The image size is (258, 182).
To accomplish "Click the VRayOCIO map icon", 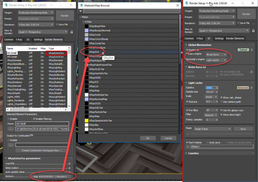I will tap(86, 103).
